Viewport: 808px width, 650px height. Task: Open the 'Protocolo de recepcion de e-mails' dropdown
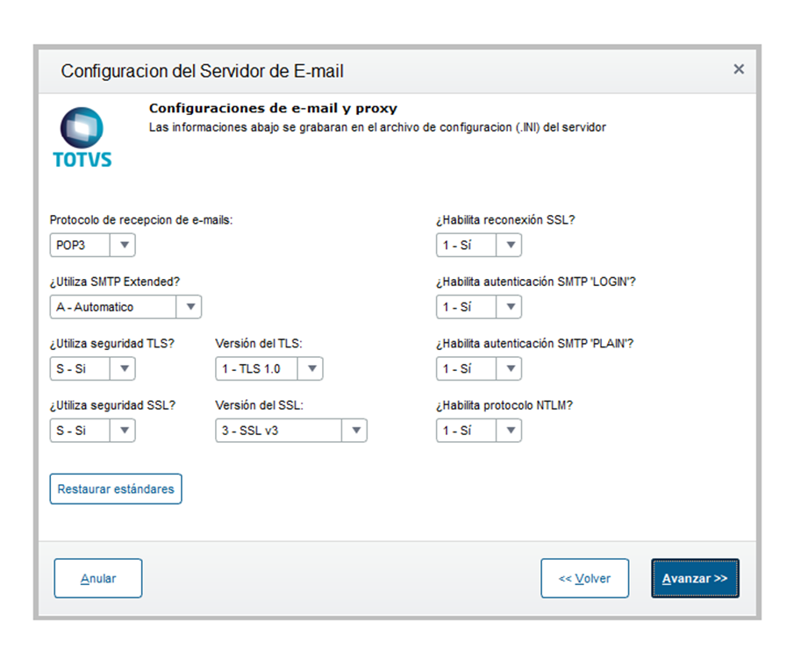pyautogui.click(x=123, y=245)
